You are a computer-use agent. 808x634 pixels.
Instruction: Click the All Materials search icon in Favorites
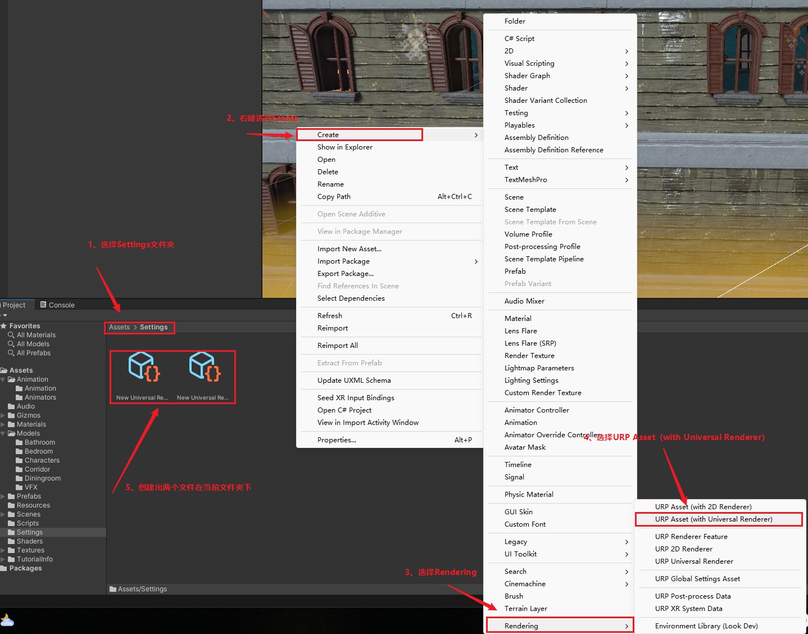click(11, 335)
